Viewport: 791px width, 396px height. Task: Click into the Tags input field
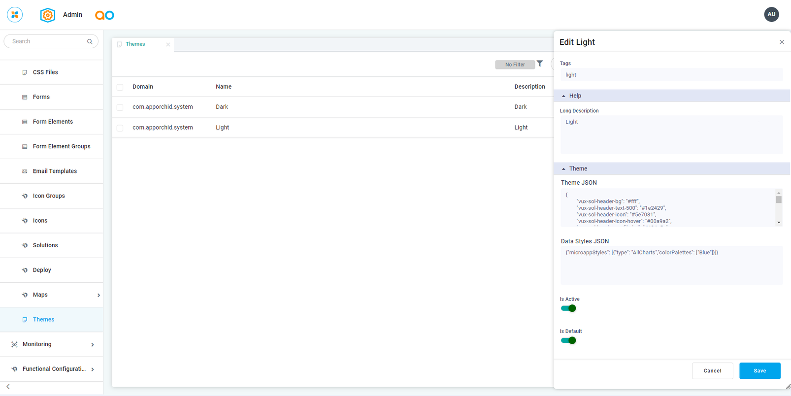[x=671, y=75]
